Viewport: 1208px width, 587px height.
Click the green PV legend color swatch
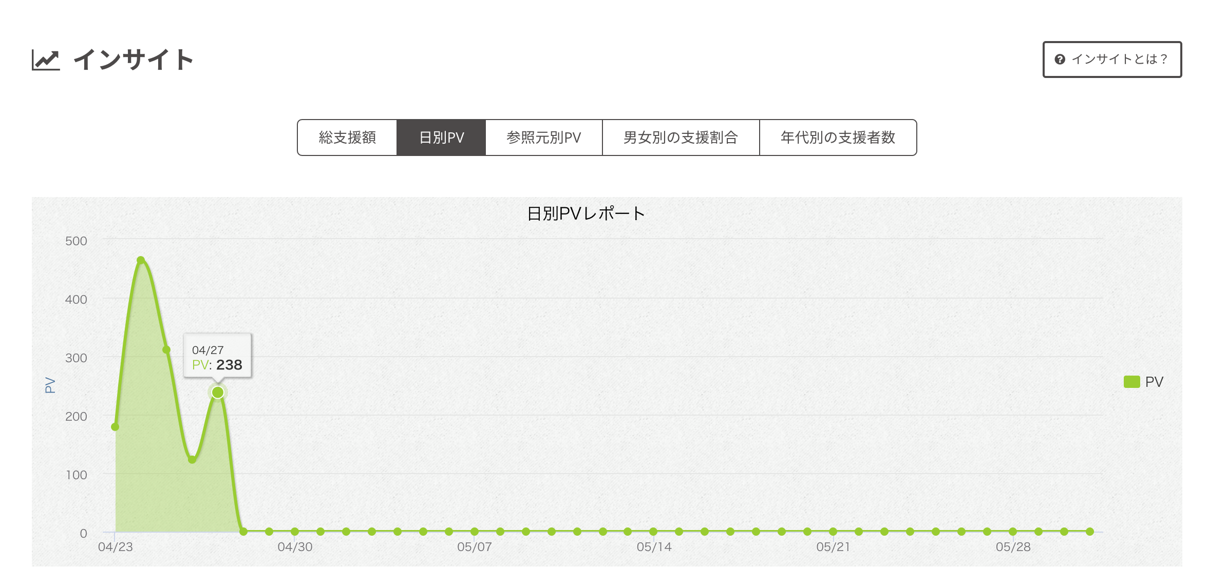coord(1131,382)
